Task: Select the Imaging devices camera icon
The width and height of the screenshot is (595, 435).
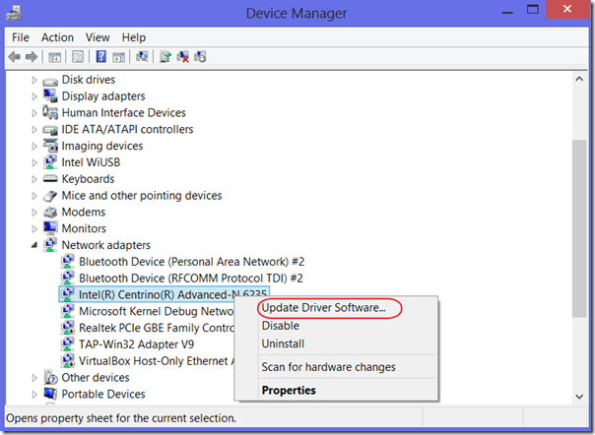Action: (x=50, y=146)
